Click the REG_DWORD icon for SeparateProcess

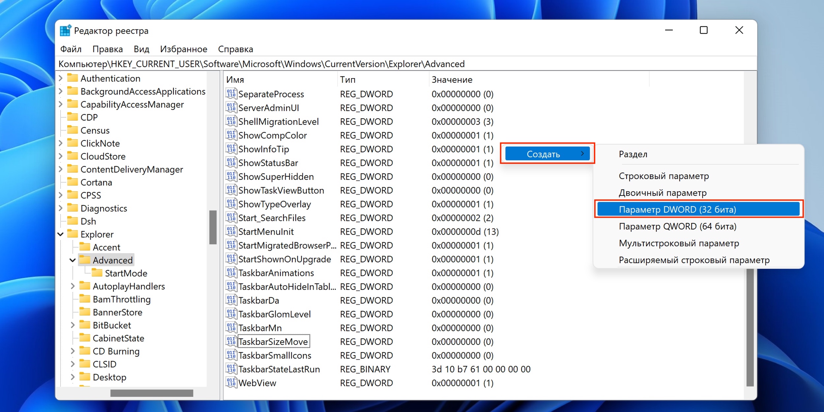click(230, 94)
